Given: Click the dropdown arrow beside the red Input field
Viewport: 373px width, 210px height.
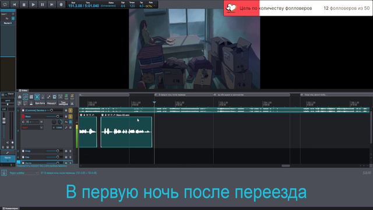Looking at the screenshot, I should pyautogui.click(x=41, y=128).
